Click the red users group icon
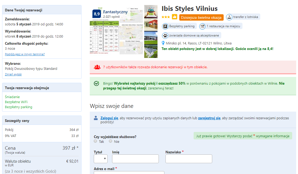Viewport: 298px width, 174px height. [x=97, y=67]
